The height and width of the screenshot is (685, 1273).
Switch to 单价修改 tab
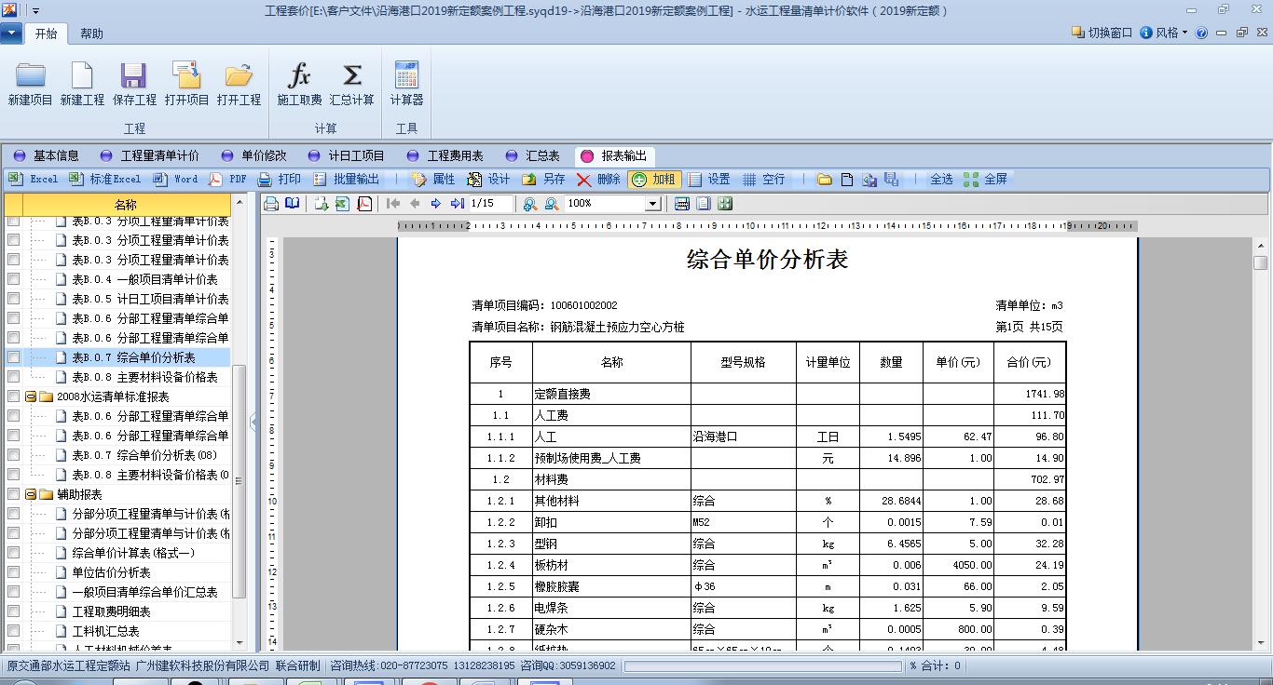254,155
